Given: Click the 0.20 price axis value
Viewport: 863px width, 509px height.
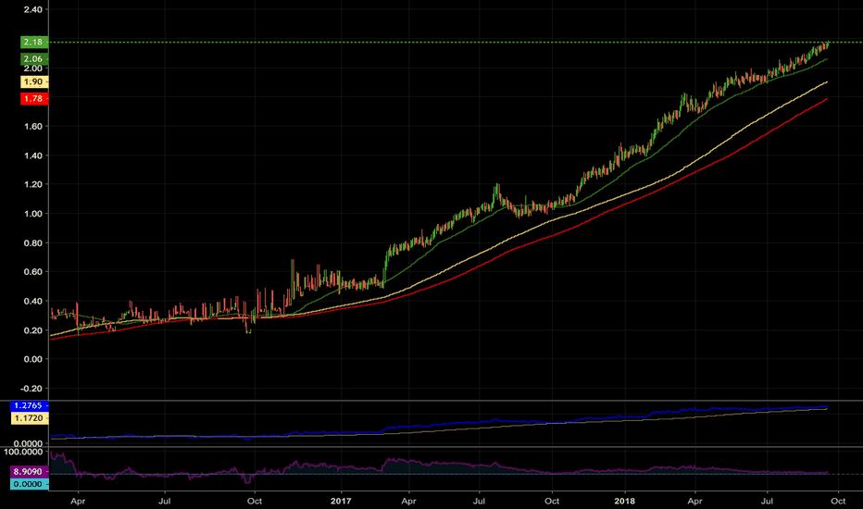Looking at the screenshot, I should pos(33,330).
